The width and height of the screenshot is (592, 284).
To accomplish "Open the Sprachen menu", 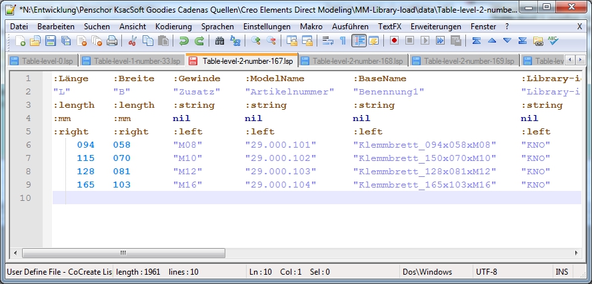I will 217,26.
